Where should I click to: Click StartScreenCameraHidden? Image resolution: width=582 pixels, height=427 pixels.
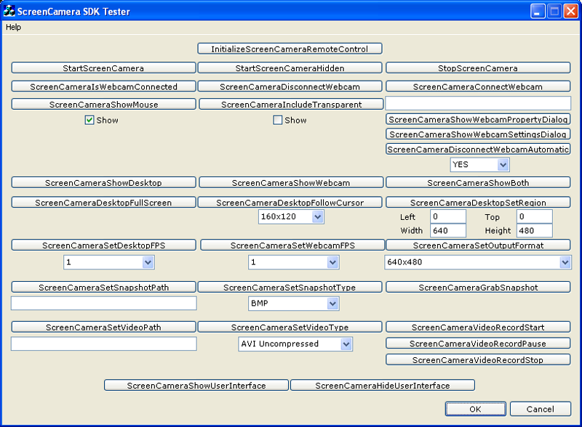click(290, 68)
